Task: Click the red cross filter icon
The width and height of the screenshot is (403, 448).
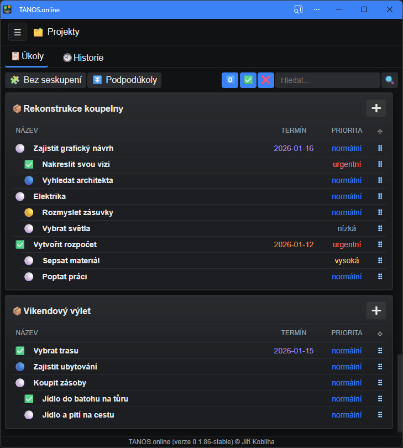Action: (266, 80)
